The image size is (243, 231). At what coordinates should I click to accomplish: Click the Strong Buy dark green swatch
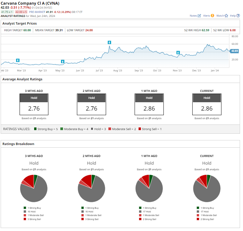pyautogui.click(x=35, y=129)
